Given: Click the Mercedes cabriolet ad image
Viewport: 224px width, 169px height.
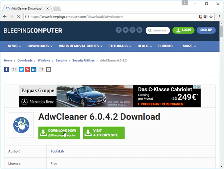Looking at the screenshot, I should pos(95,96).
